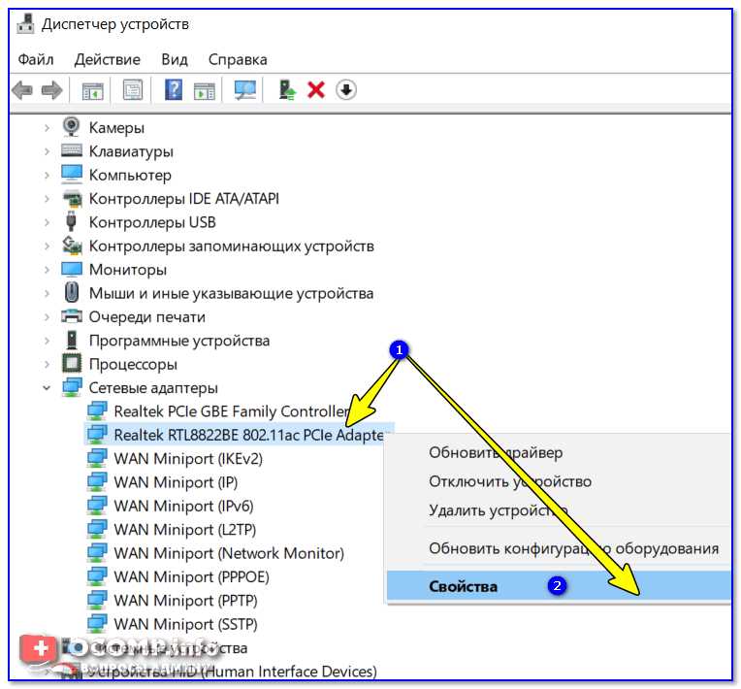The width and height of the screenshot is (741, 689).
Task: Open the Действие menu
Action: point(108,59)
